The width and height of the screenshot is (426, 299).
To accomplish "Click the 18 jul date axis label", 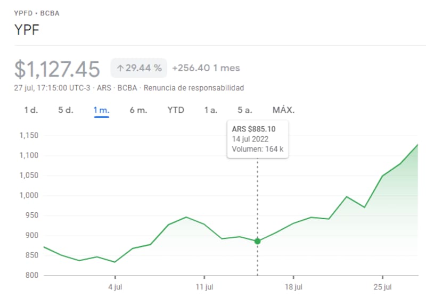I will pos(293,287).
